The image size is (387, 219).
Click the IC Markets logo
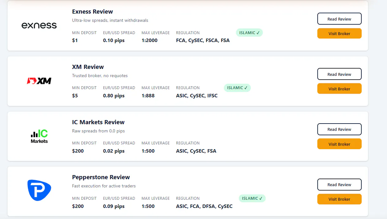point(39,136)
